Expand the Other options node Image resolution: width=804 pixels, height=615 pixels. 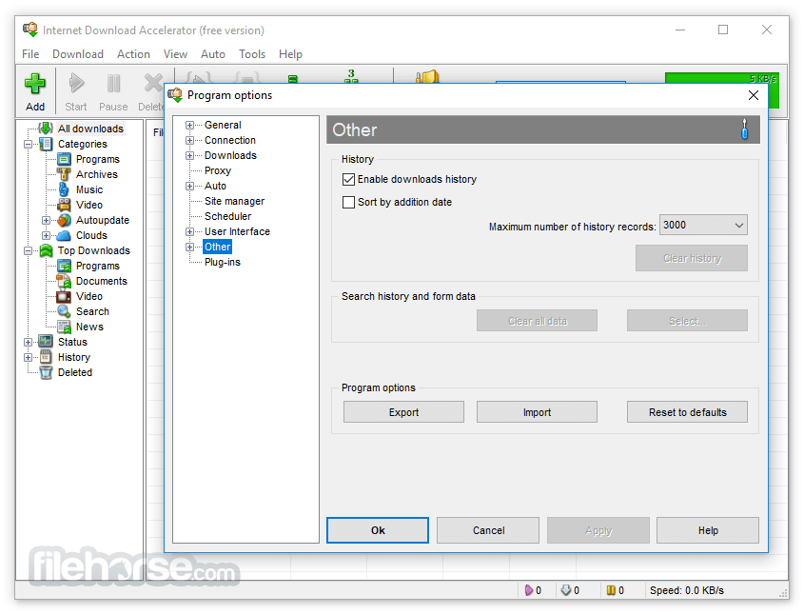(189, 247)
